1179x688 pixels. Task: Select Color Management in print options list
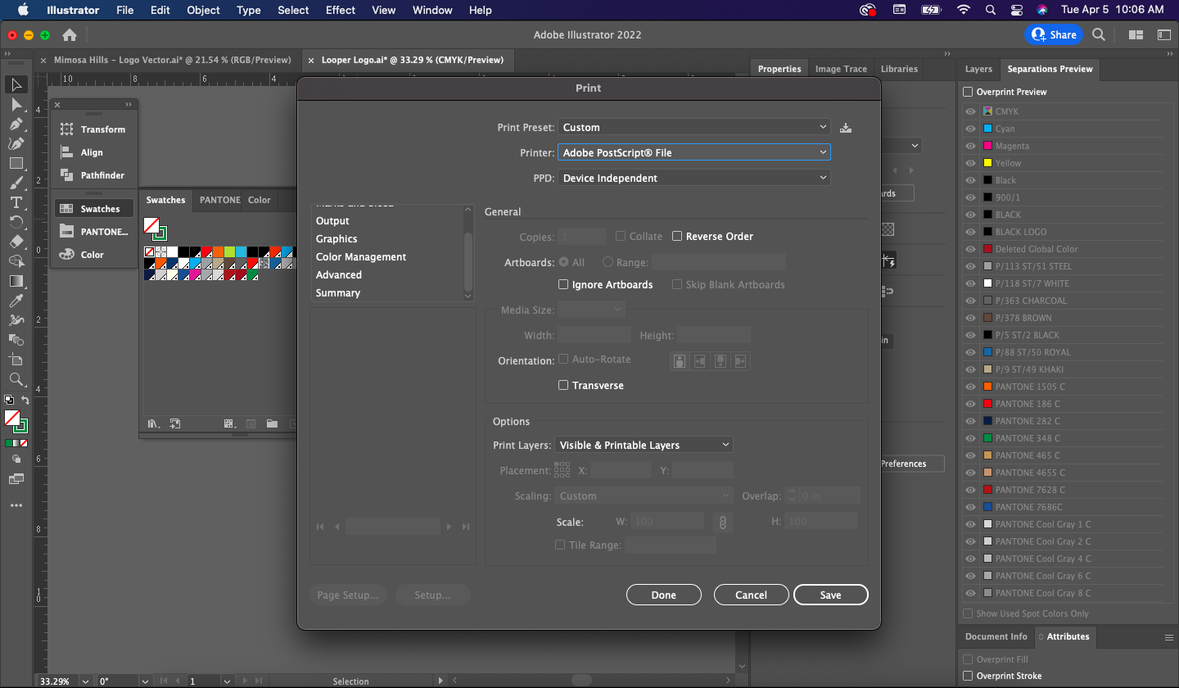click(361, 256)
